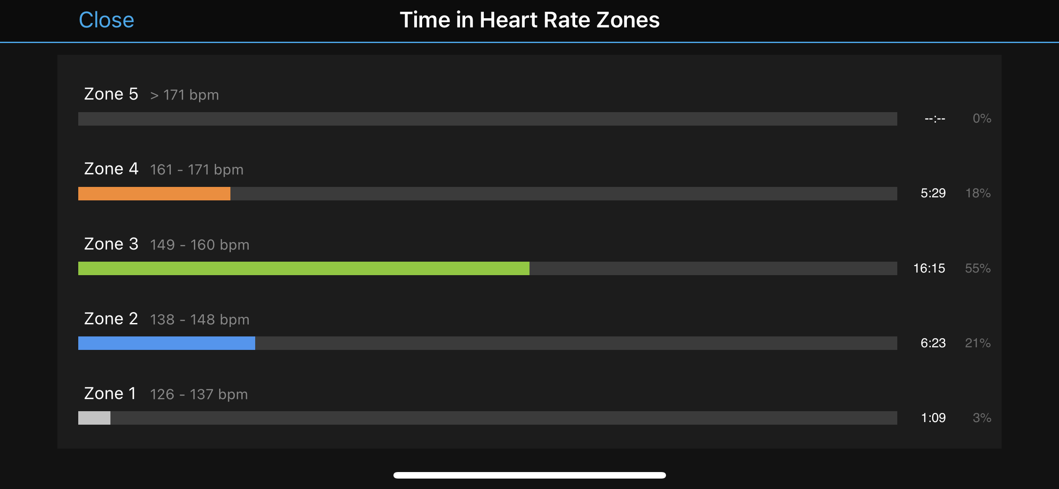1059x489 pixels.
Task: Select the Zone 3 label
Action: [111, 244]
